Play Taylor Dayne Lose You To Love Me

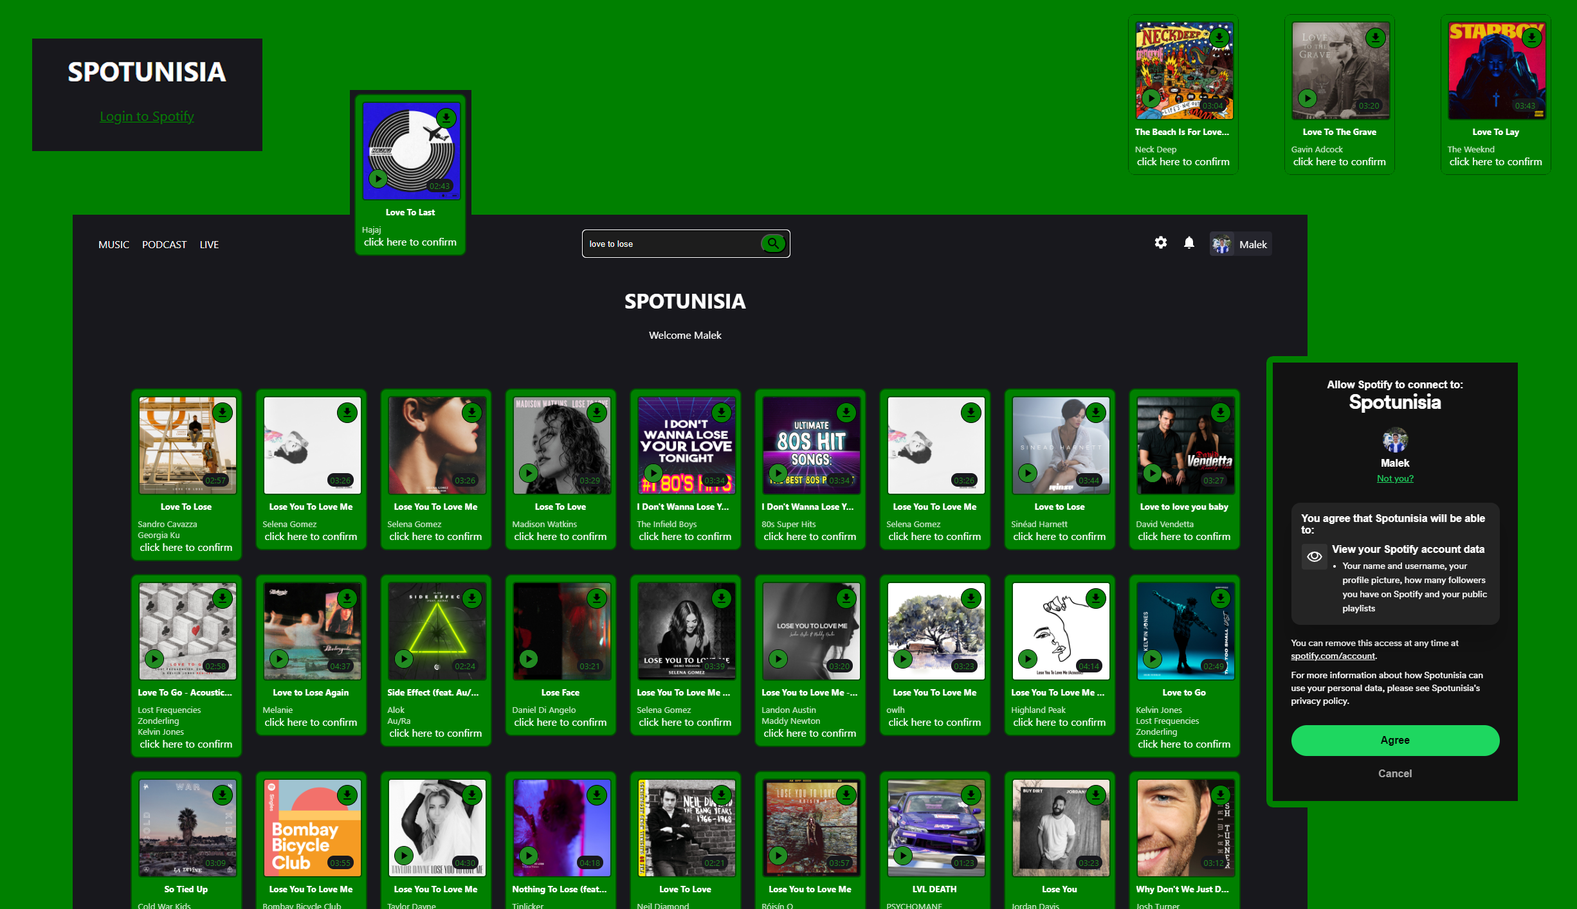tap(403, 856)
